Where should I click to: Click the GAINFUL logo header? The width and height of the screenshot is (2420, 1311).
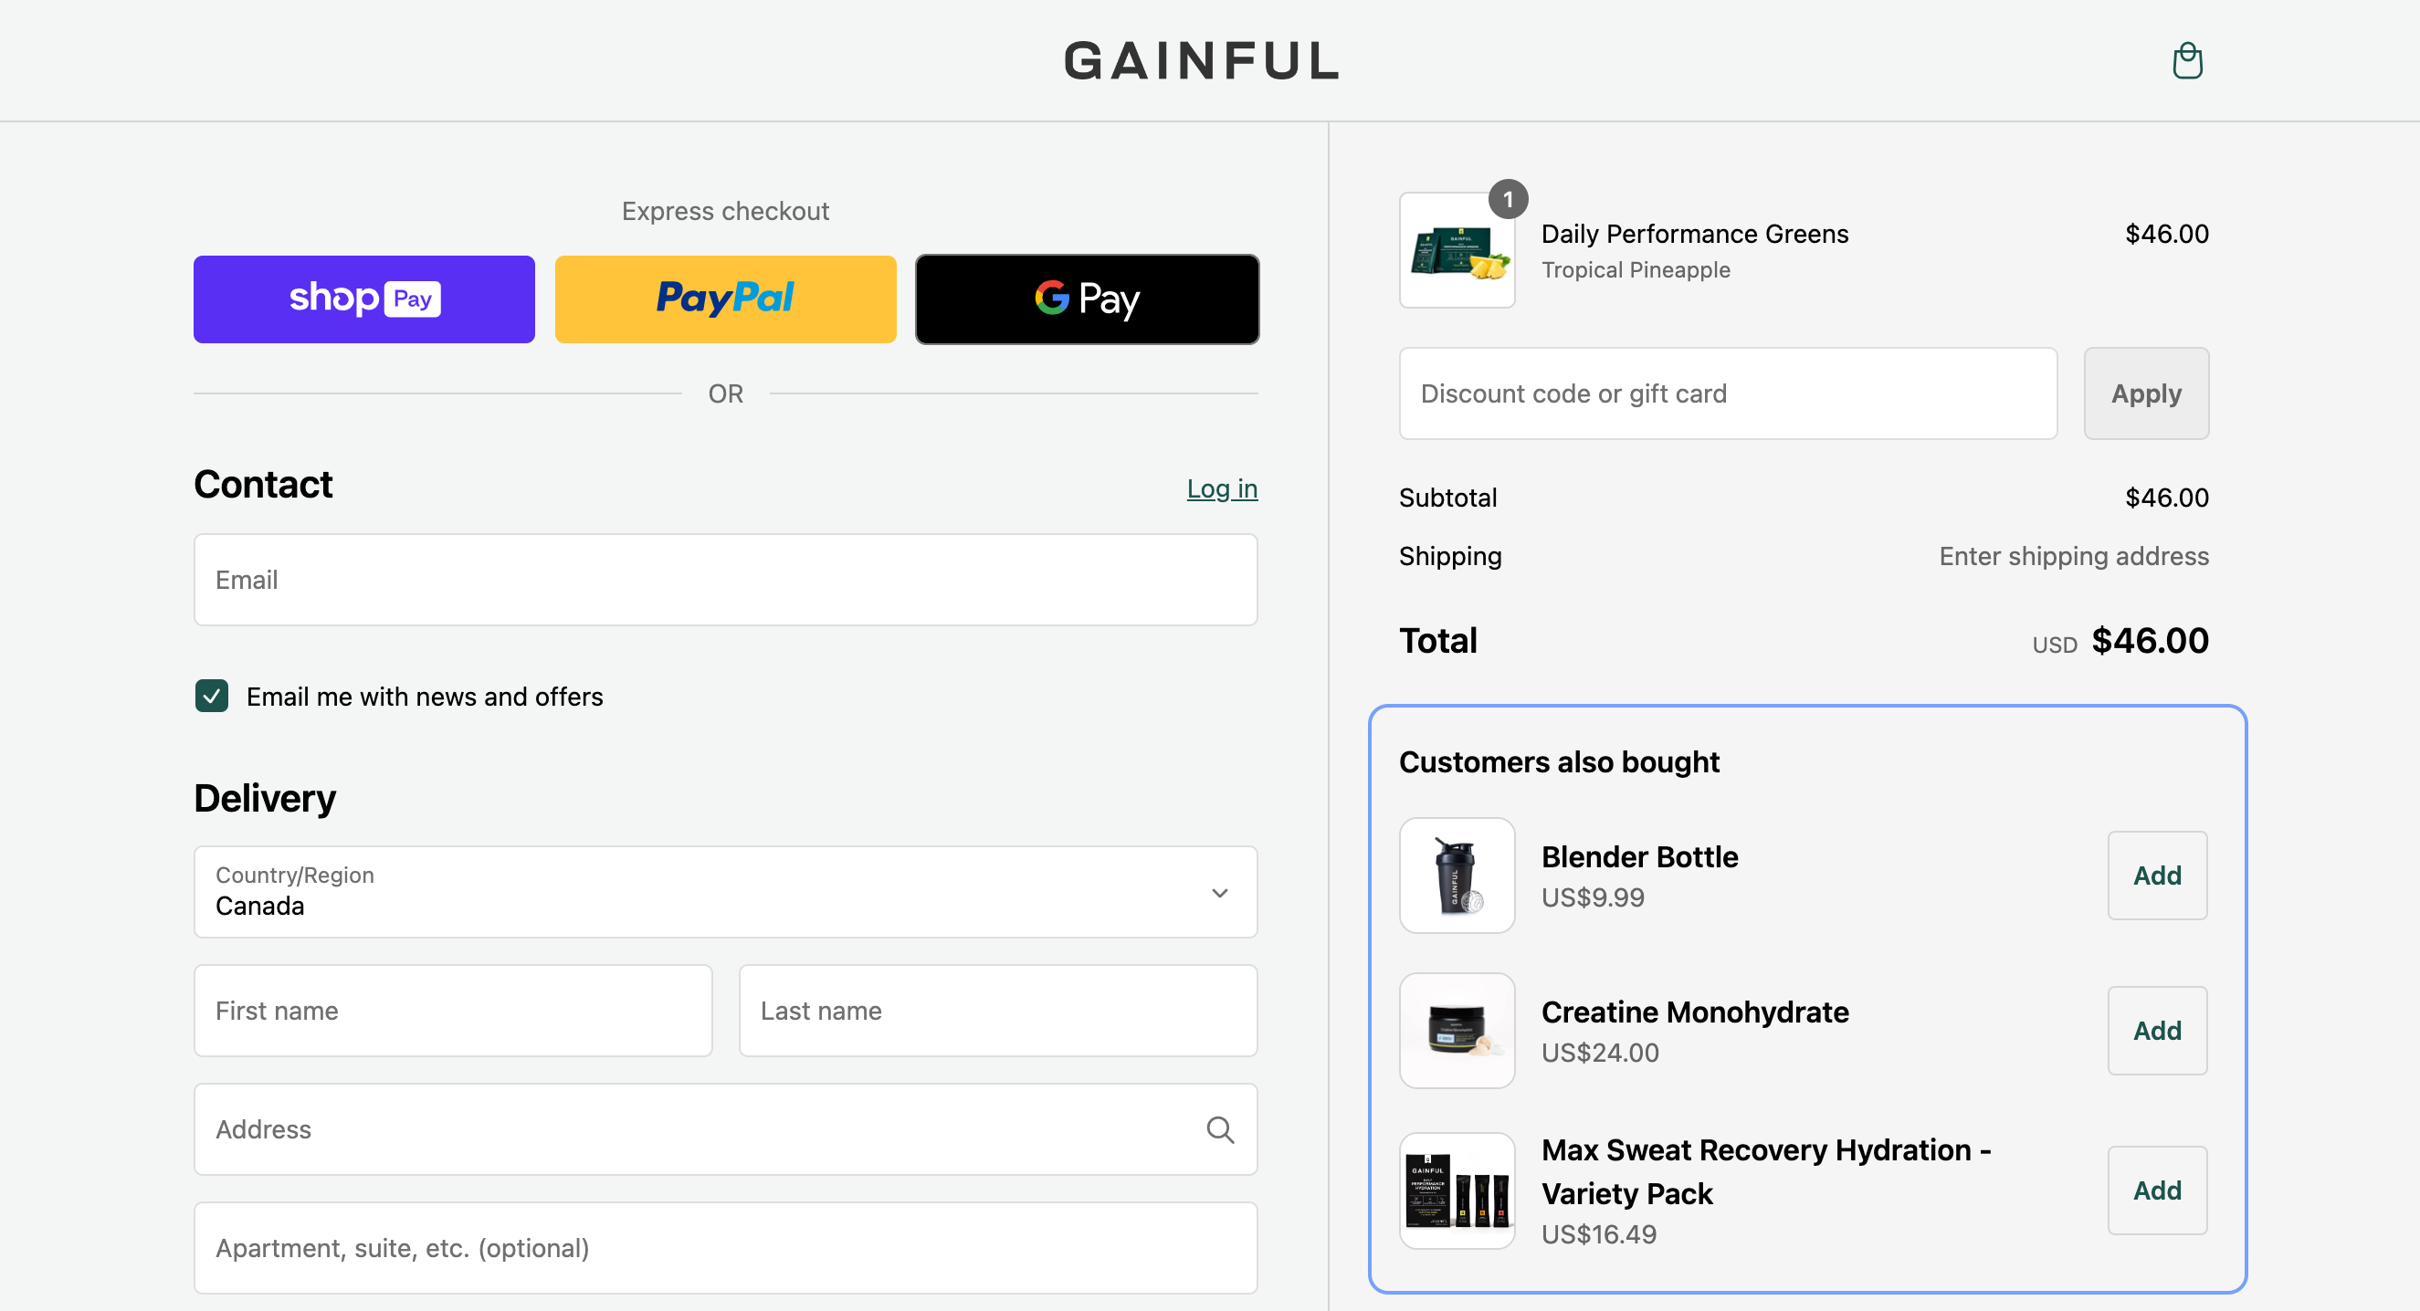1202,61
